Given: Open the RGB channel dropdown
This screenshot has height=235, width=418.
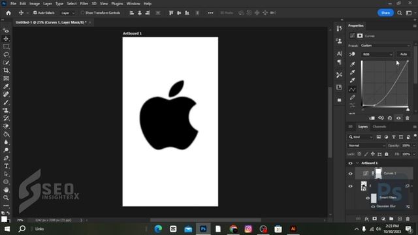Looking at the screenshot, I should tap(378, 54).
